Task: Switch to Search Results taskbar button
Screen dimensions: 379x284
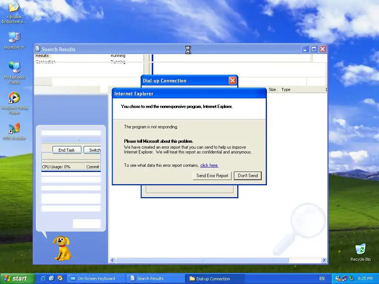Action: point(155,278)
